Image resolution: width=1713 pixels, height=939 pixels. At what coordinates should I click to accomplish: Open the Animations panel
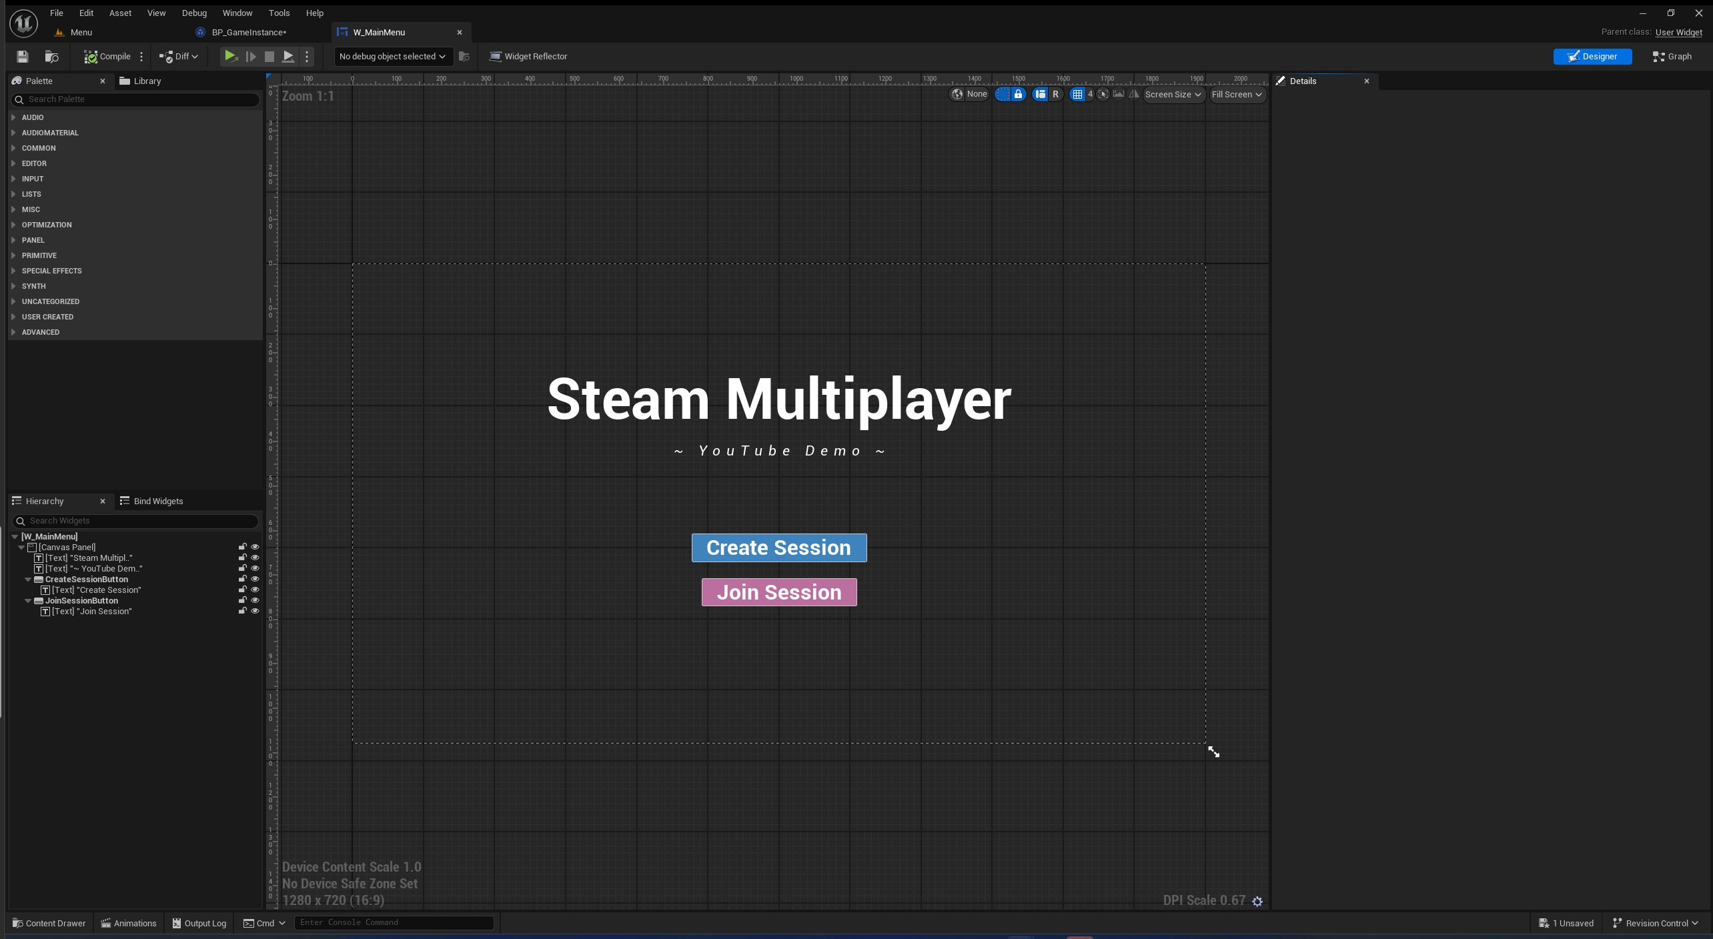tap(129, 923)
